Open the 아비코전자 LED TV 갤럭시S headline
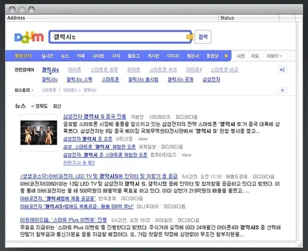 [x=99, y=176]
